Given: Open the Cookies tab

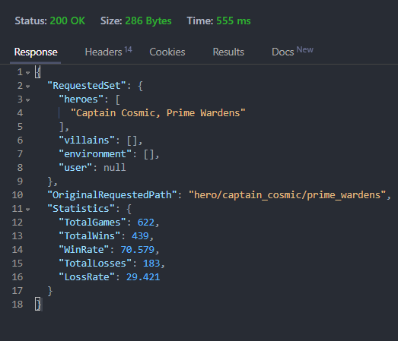Looking at the screenshot, I should click(x=167, y=52).
